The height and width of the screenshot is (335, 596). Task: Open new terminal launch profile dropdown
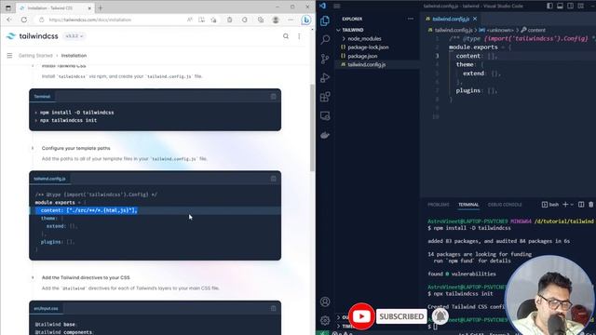(x=572, y=205)
